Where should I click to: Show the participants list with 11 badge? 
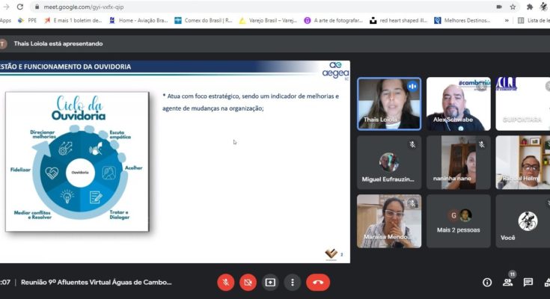point(508,283)
